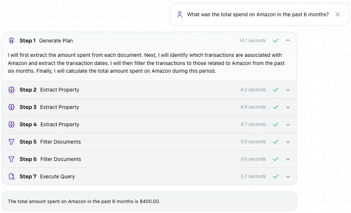Screen dimensions: 351x213
Task: Click the funnel icon for Step 6
Action: tap(11, 159)
